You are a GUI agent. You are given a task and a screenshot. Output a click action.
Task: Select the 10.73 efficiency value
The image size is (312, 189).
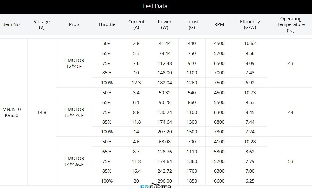point(250,93)
